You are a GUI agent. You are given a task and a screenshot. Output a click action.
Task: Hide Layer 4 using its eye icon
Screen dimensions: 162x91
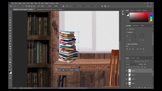(127, 83)
